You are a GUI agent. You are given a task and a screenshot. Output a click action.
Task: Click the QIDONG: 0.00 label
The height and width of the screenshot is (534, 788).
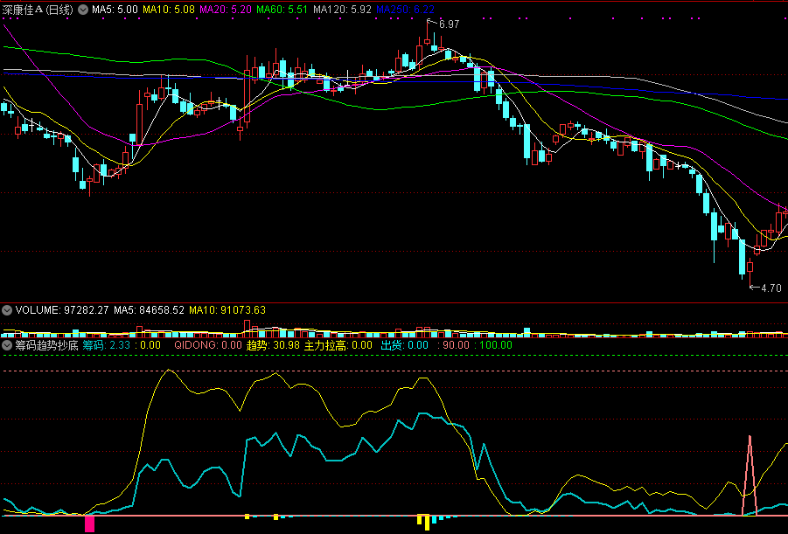tap(207, 345)
